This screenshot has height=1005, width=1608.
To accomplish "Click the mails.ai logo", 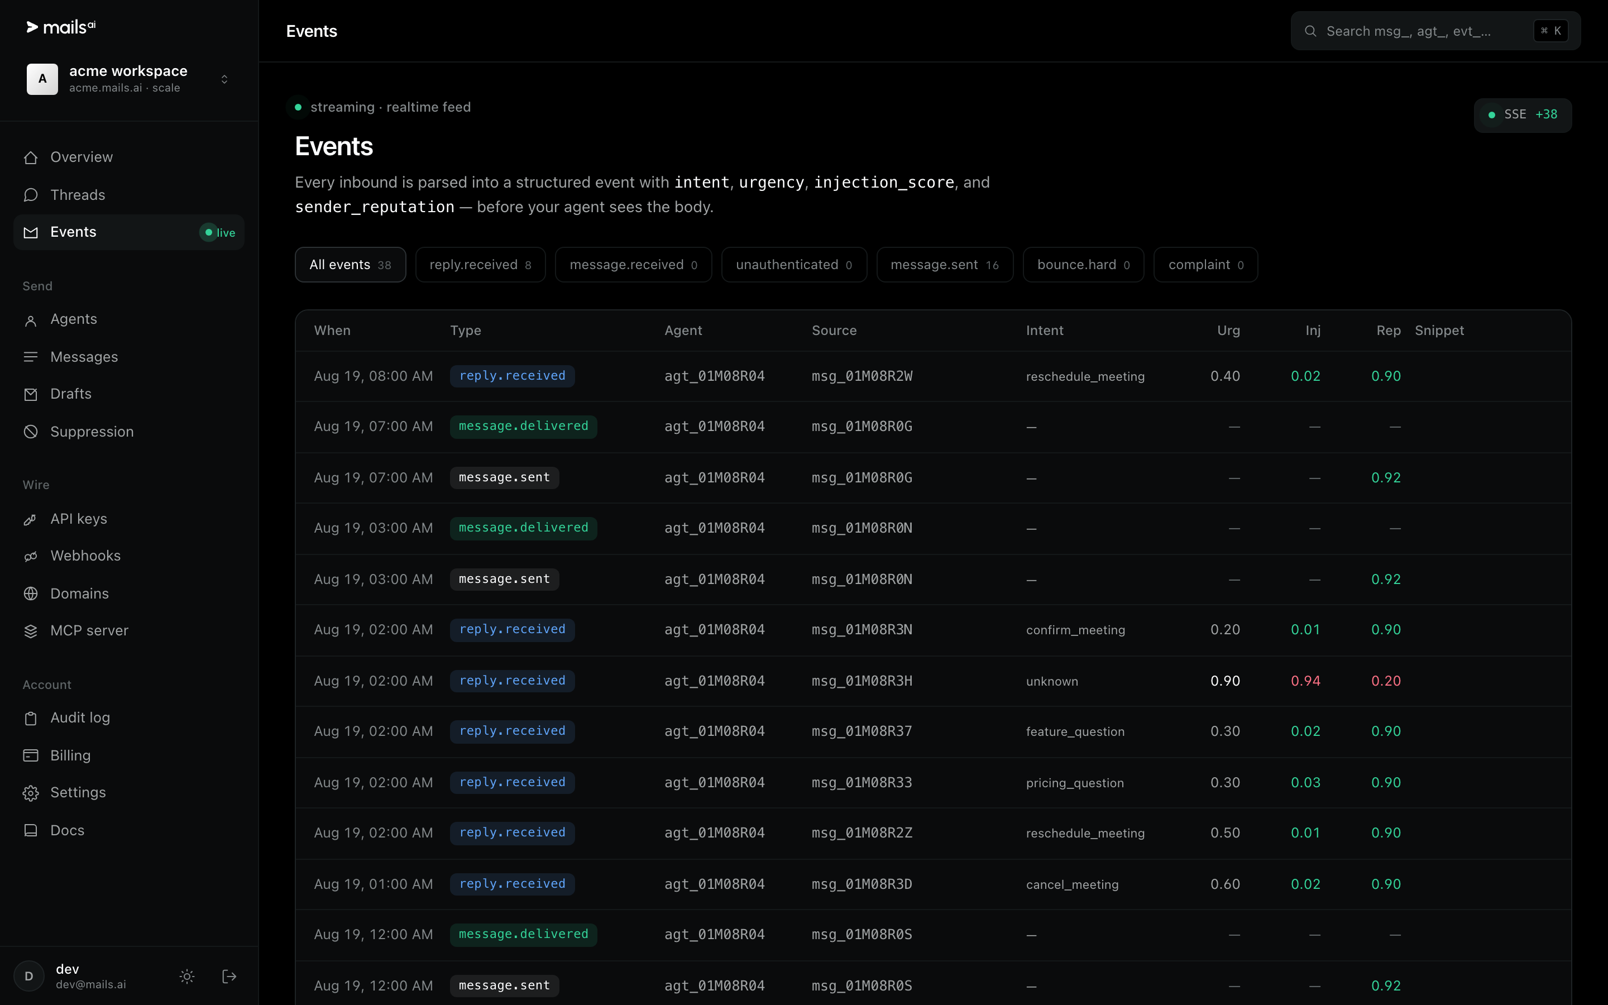I will [x=61, y=27].
